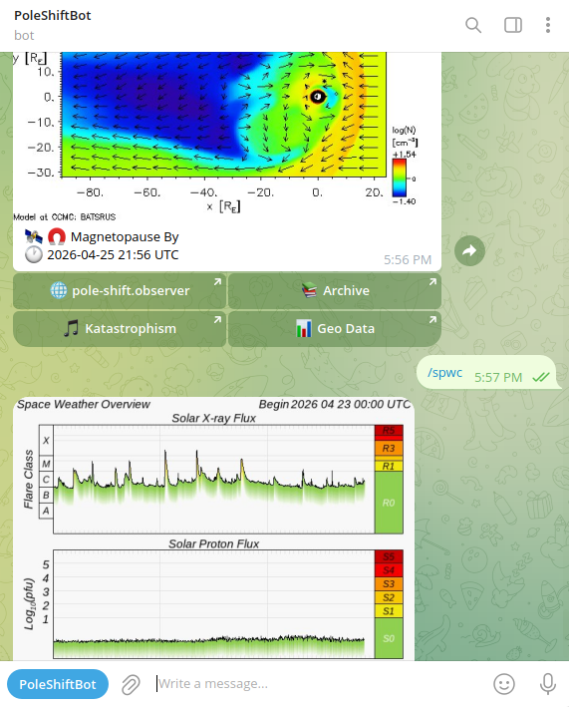Open the Katastrophism button

120,329
